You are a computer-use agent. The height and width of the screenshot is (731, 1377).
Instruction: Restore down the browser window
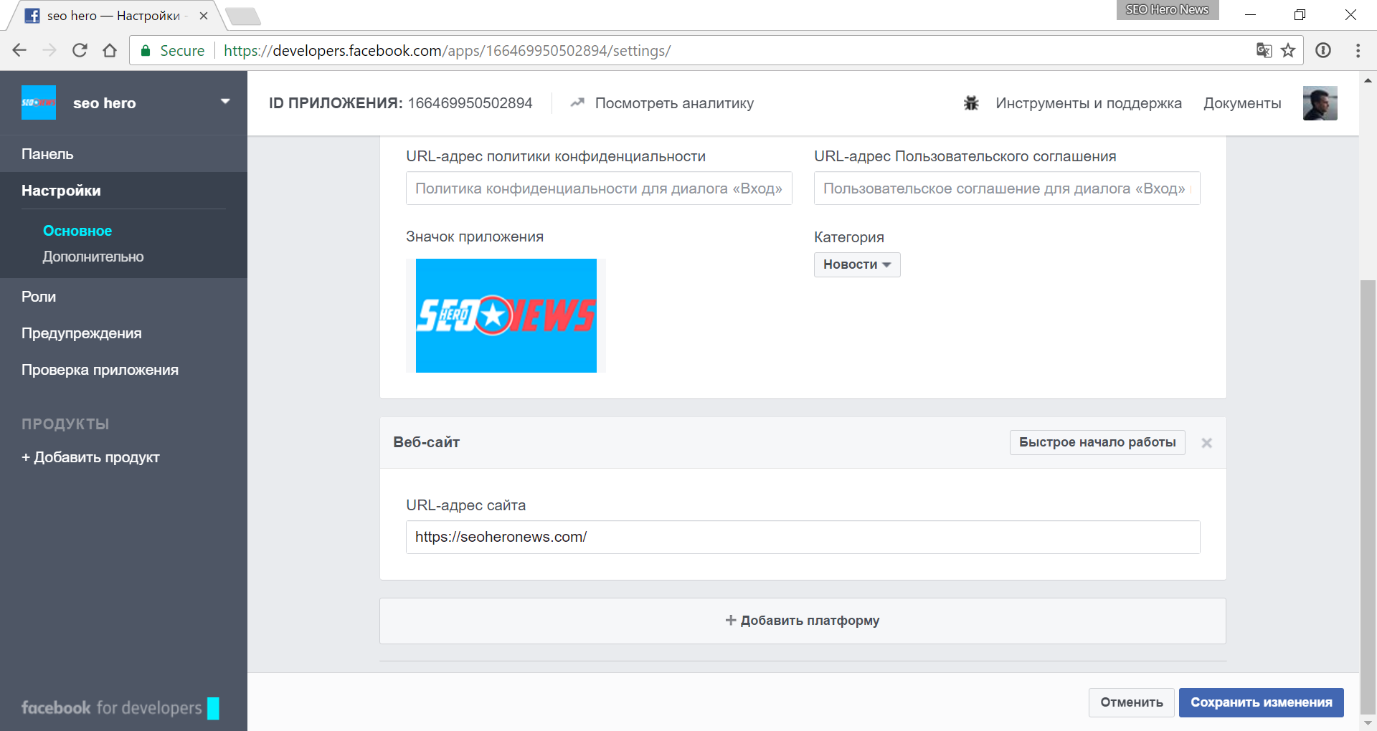(1300, 14)
